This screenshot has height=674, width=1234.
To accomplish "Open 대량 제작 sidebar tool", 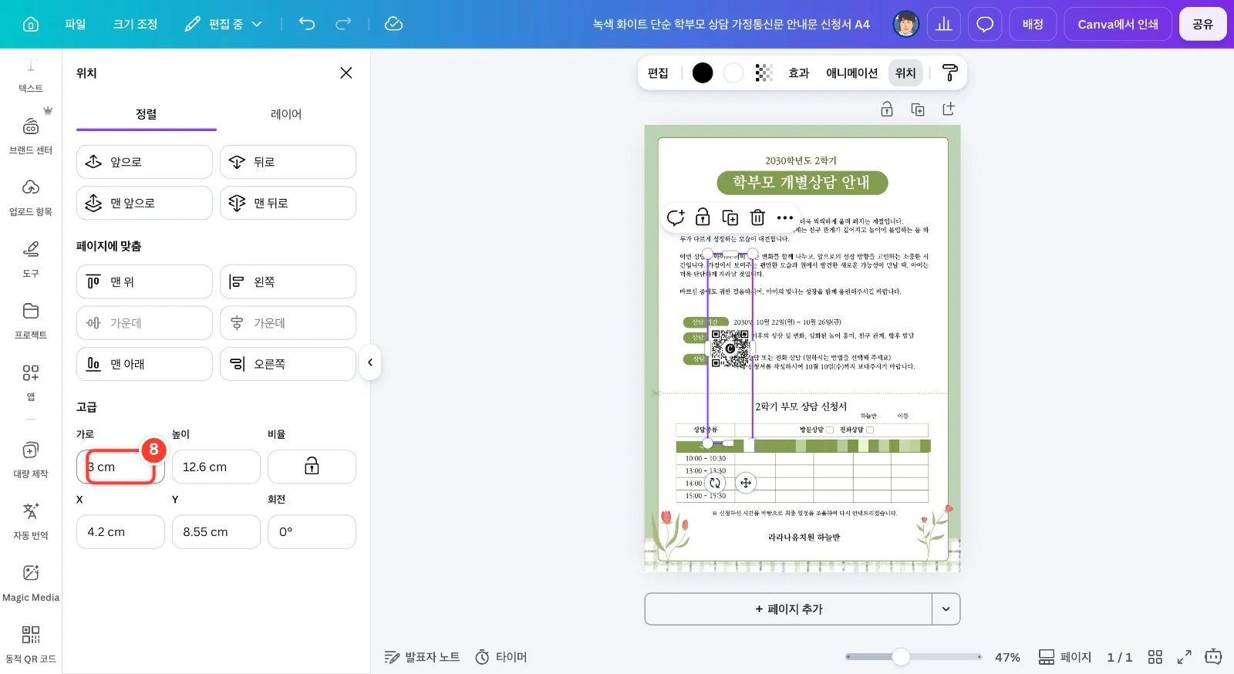I will [31, 459].
